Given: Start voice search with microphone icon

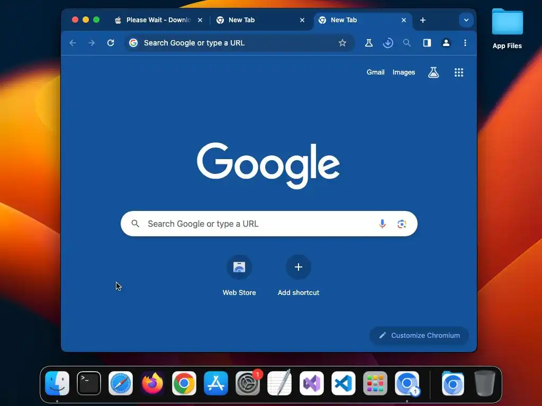Looking at the screenshot, I should pos(382,224).
